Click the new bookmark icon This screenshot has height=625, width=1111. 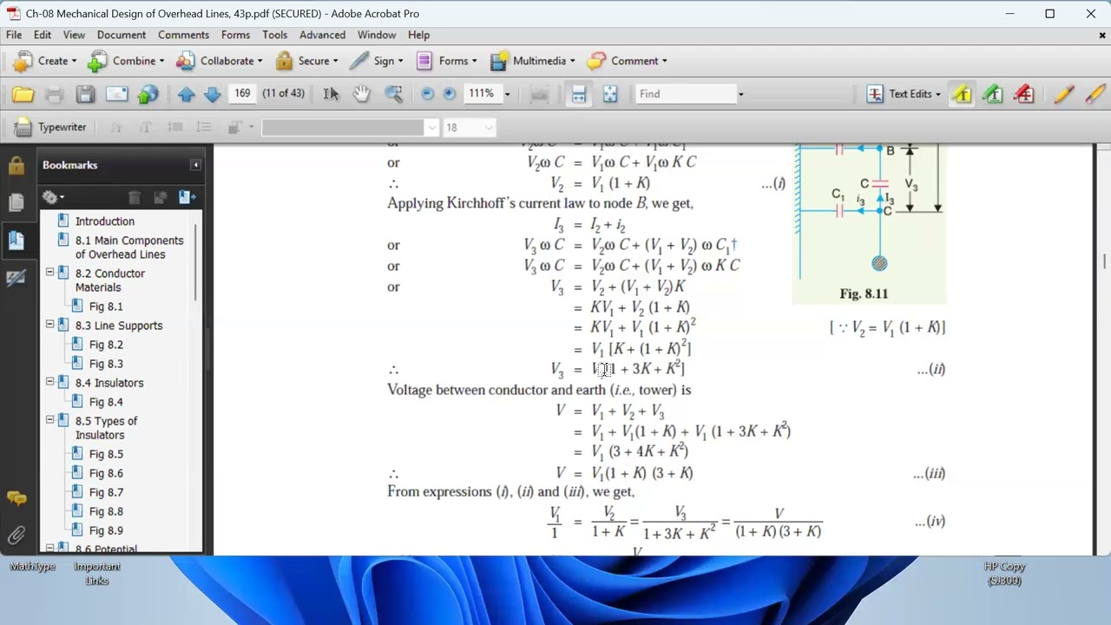tap(187, 197)
